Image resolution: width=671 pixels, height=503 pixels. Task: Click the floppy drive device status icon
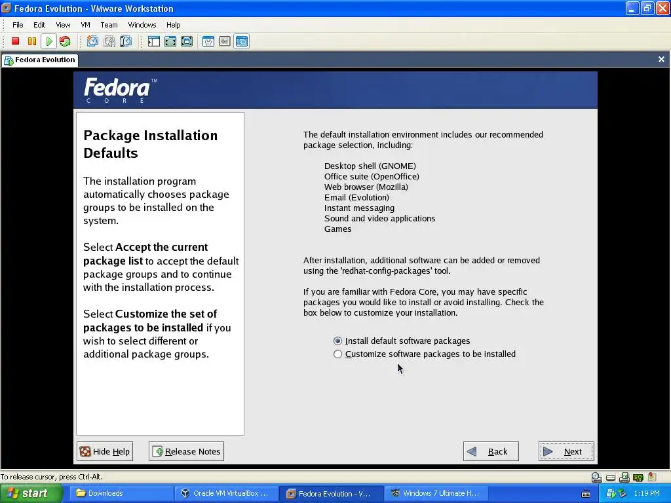(624, 477)
